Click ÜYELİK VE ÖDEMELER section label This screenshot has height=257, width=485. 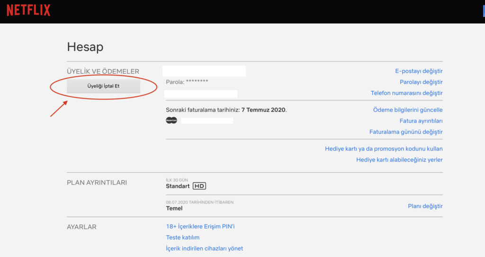103,71
